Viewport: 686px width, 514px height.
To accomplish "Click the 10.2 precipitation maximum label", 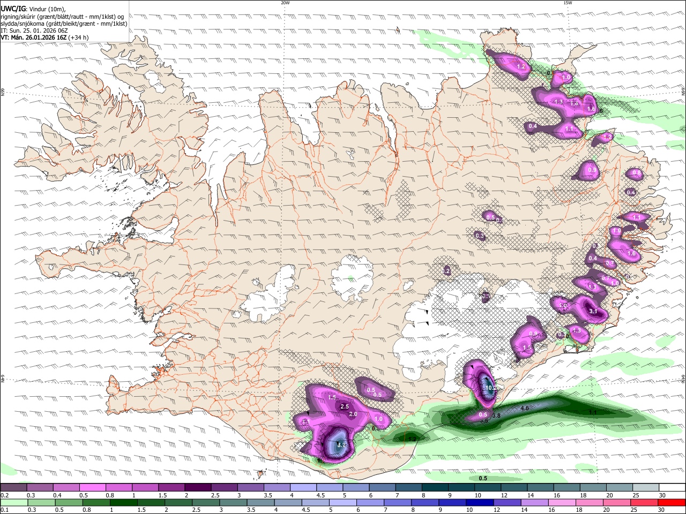I will [x=491, y=388].
